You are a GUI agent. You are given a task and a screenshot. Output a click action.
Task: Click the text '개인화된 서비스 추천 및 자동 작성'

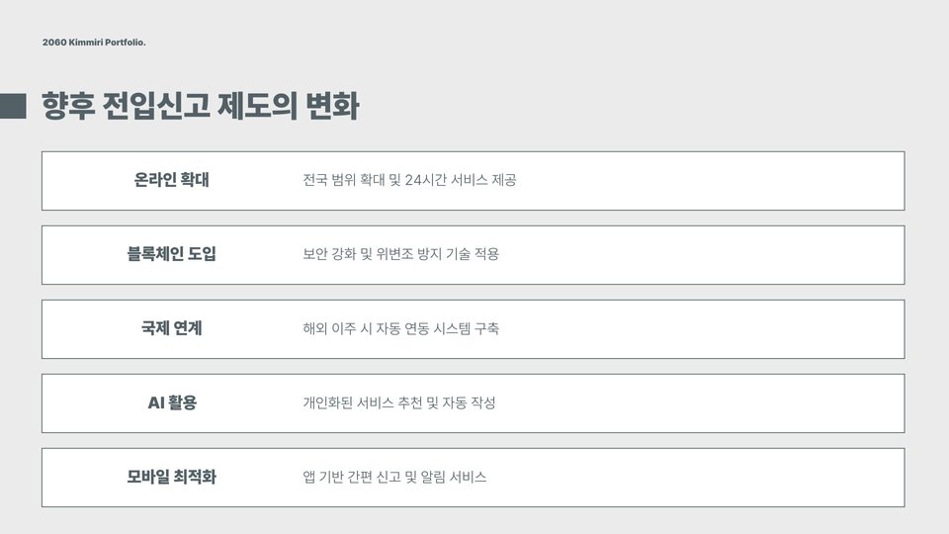coord(398,402)
